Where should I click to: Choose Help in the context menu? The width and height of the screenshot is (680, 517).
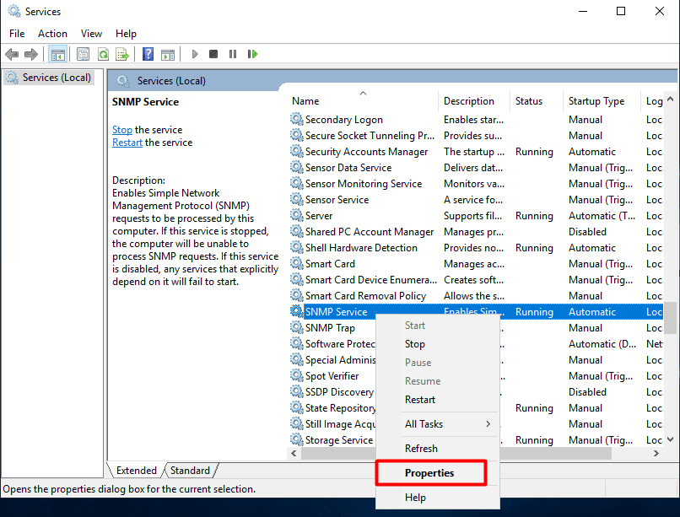(438, 498)
